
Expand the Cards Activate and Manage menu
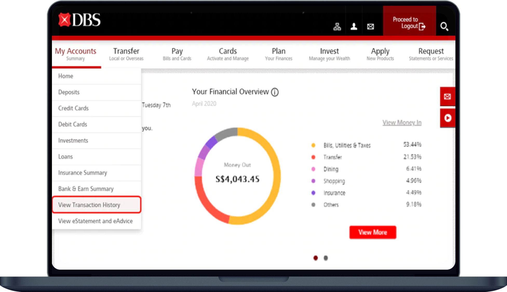coord(228,54)
